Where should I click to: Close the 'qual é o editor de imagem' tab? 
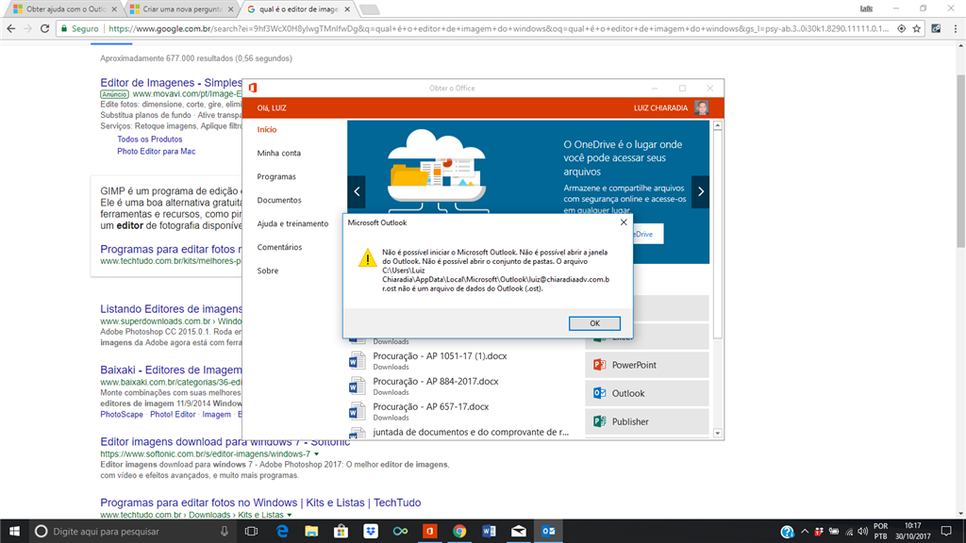click(x=347, y=9)
